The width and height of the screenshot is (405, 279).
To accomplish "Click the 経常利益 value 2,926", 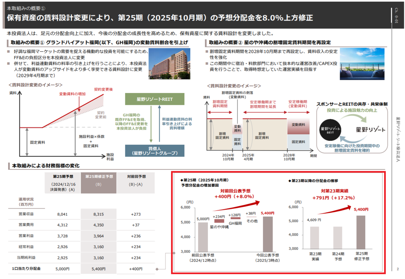I will point(62,247).
